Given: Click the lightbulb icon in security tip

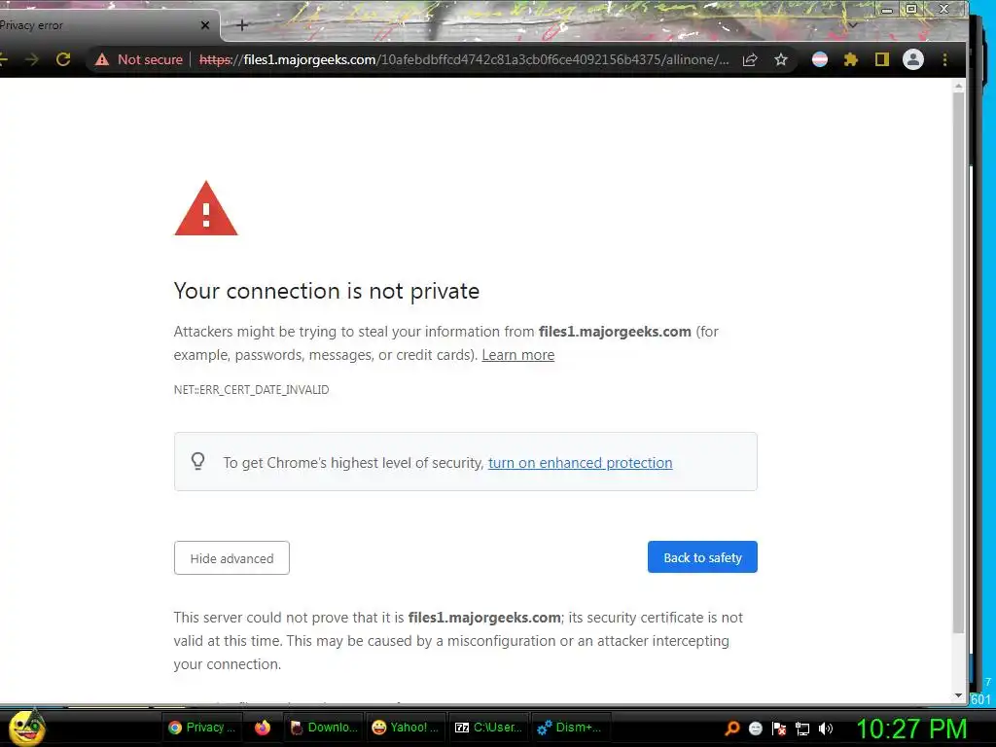Looking at the screenshot, I should (x=197, y=461).
